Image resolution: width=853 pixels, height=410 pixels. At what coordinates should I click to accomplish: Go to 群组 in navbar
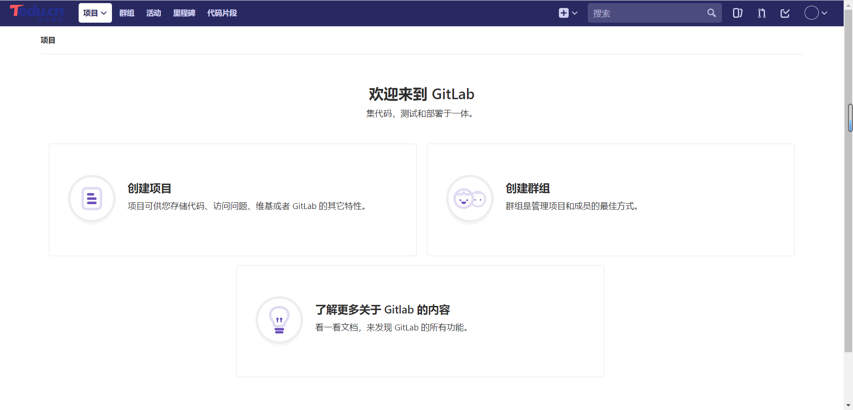click(x=127, y=13)
